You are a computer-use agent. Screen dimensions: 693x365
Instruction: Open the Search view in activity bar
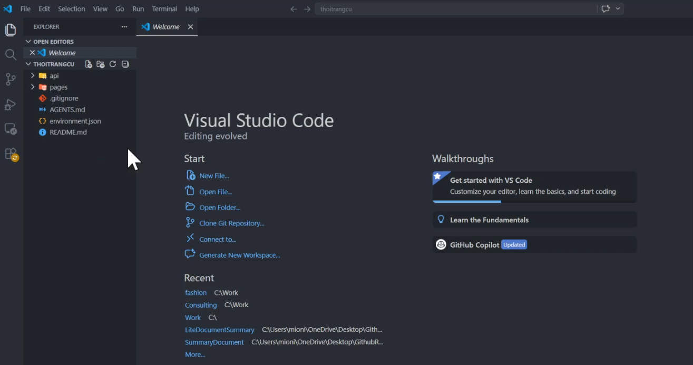pyautogui.click(x=11, y=55)
